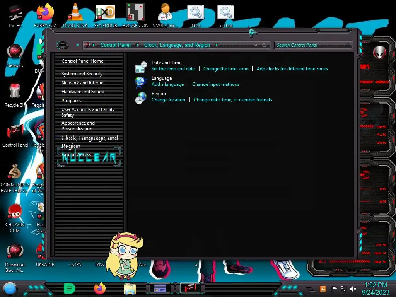Refresh the Control Panel address bar
The height and width of the screenshot is (297, 396).
tap(264, 45)
